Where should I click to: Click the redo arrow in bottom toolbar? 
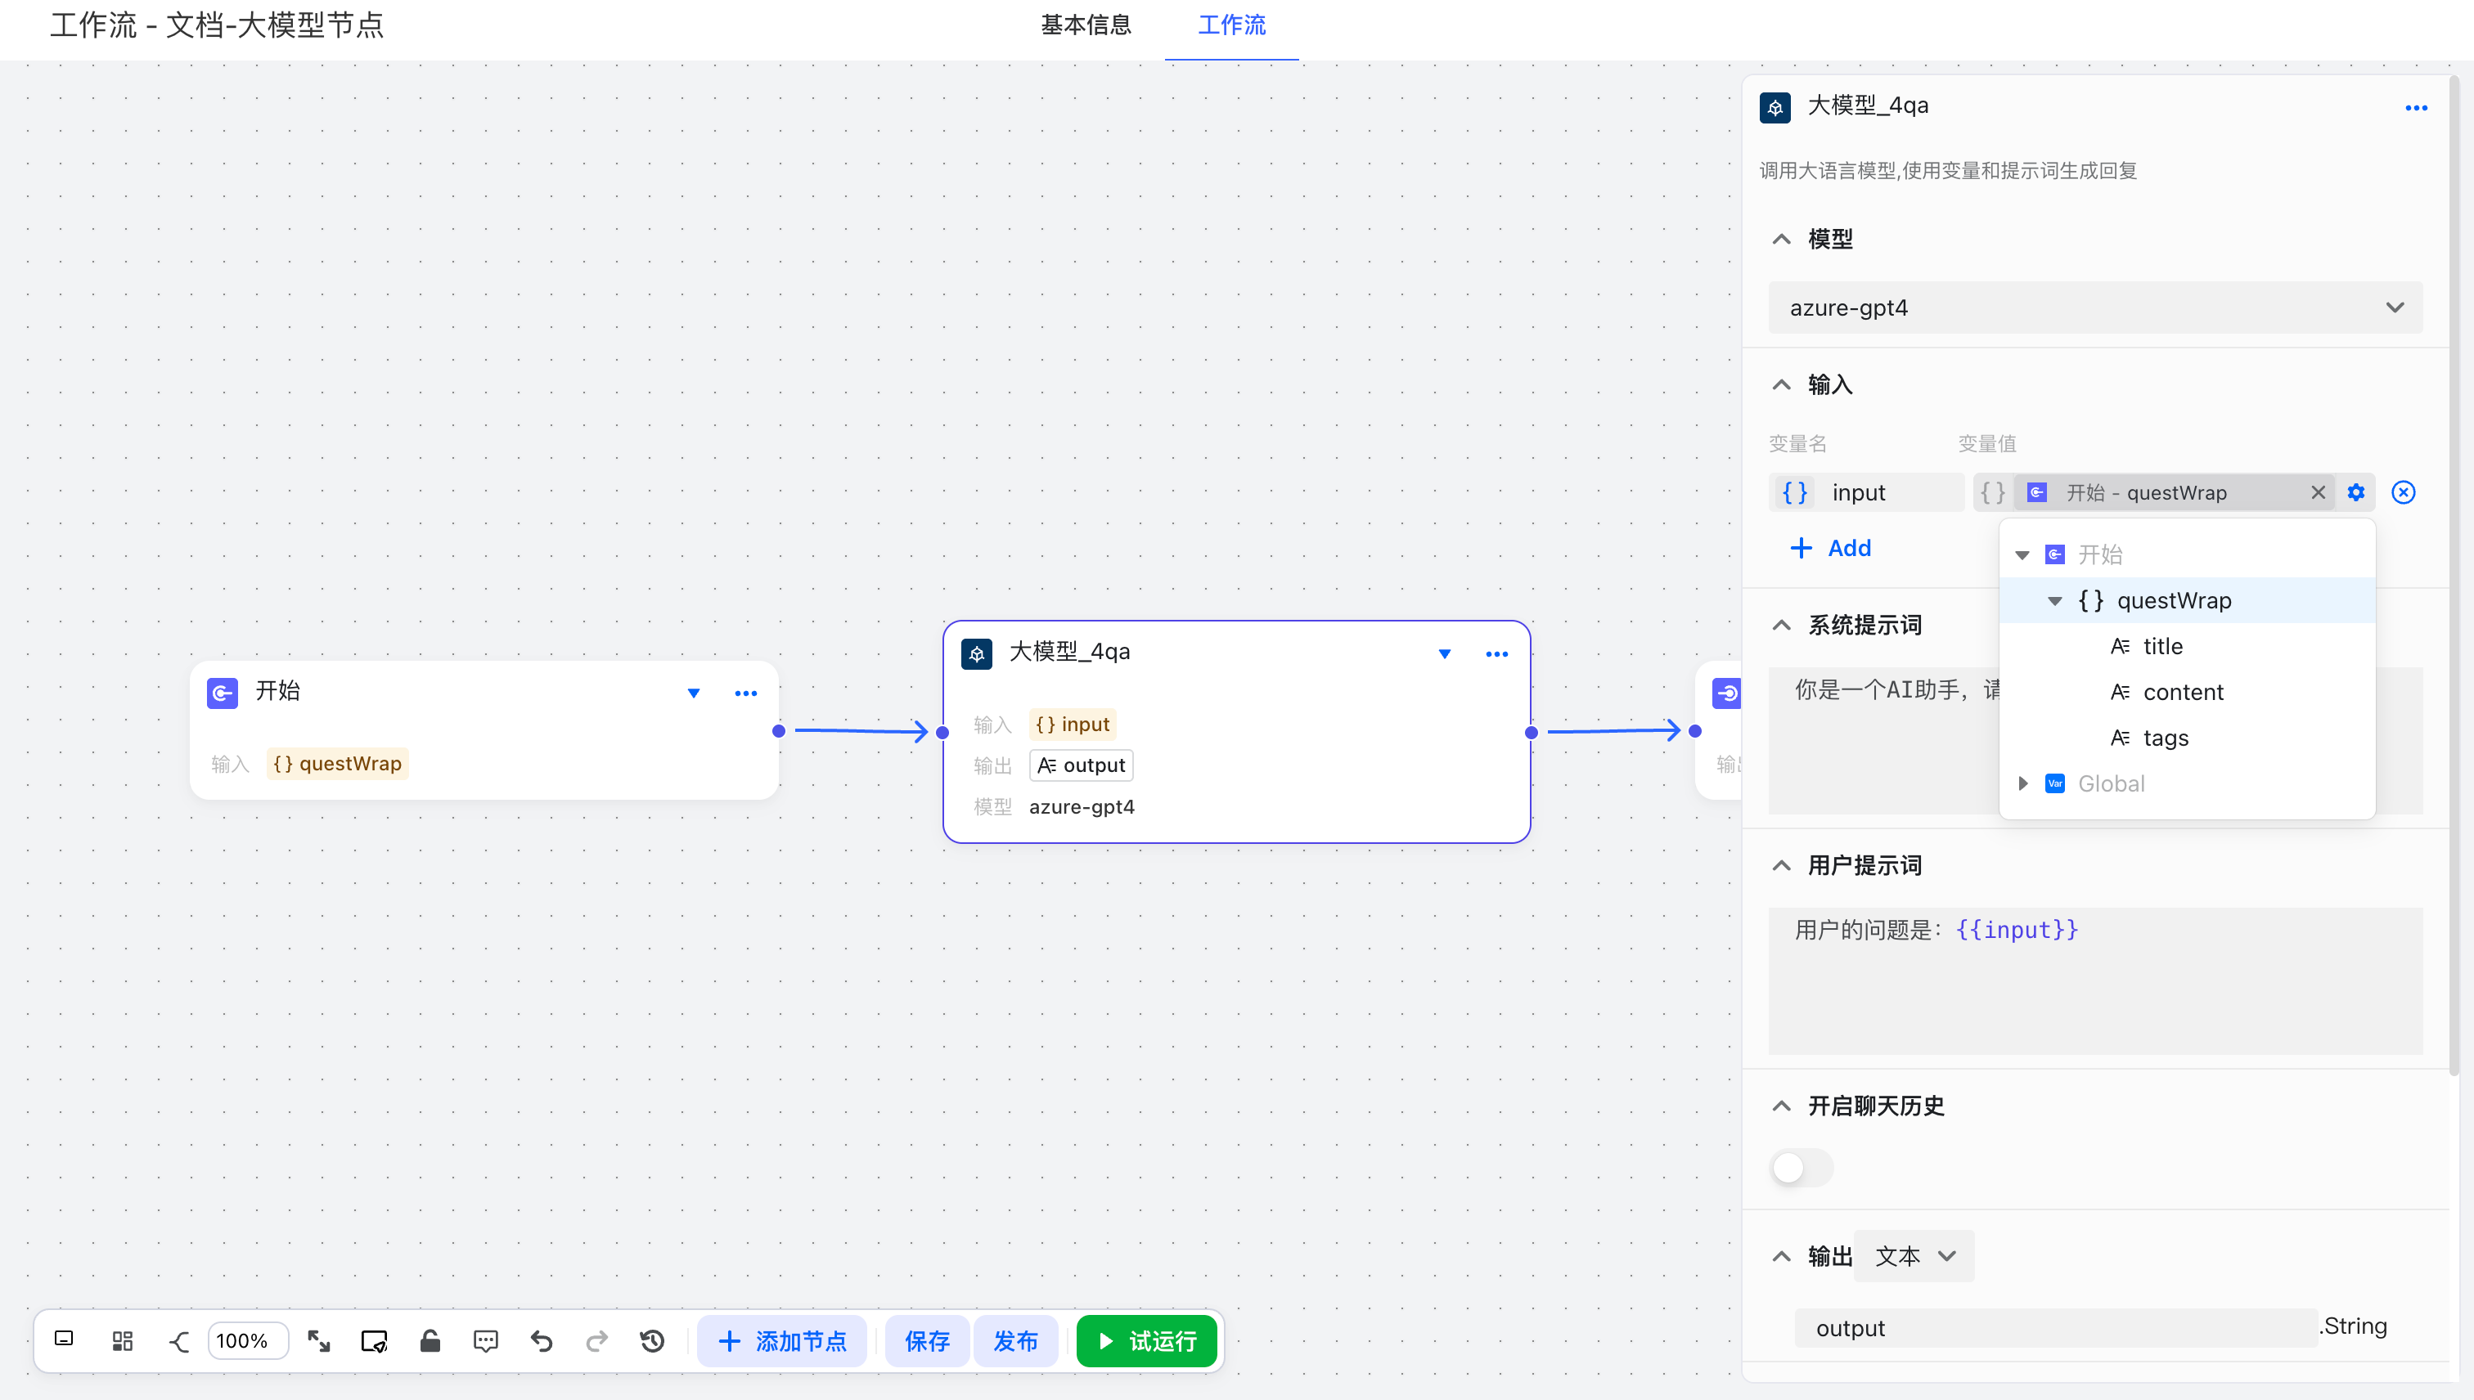pos(597,1340)
